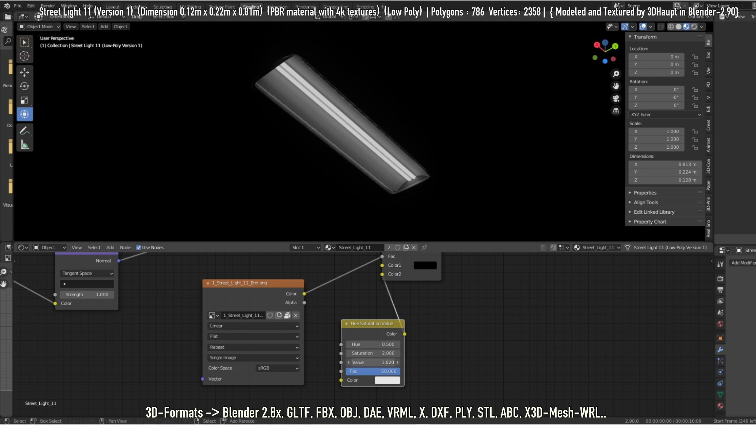Open the Linear interpolation dropdown

click(254, 326)
